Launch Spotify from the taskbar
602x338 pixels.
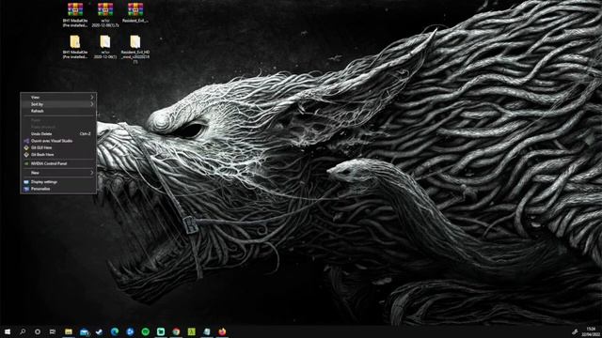[x=145, y=331]
